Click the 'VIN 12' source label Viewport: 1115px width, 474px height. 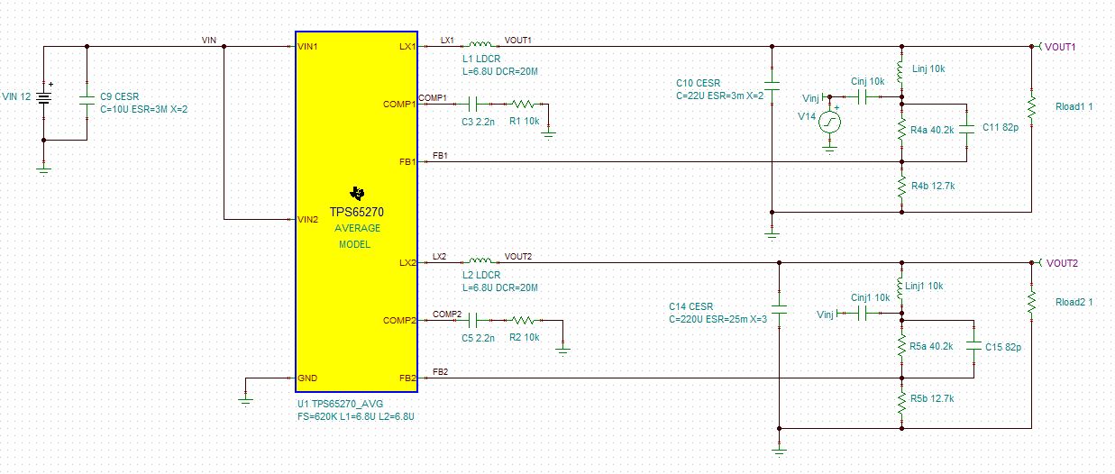pos(17,96)
